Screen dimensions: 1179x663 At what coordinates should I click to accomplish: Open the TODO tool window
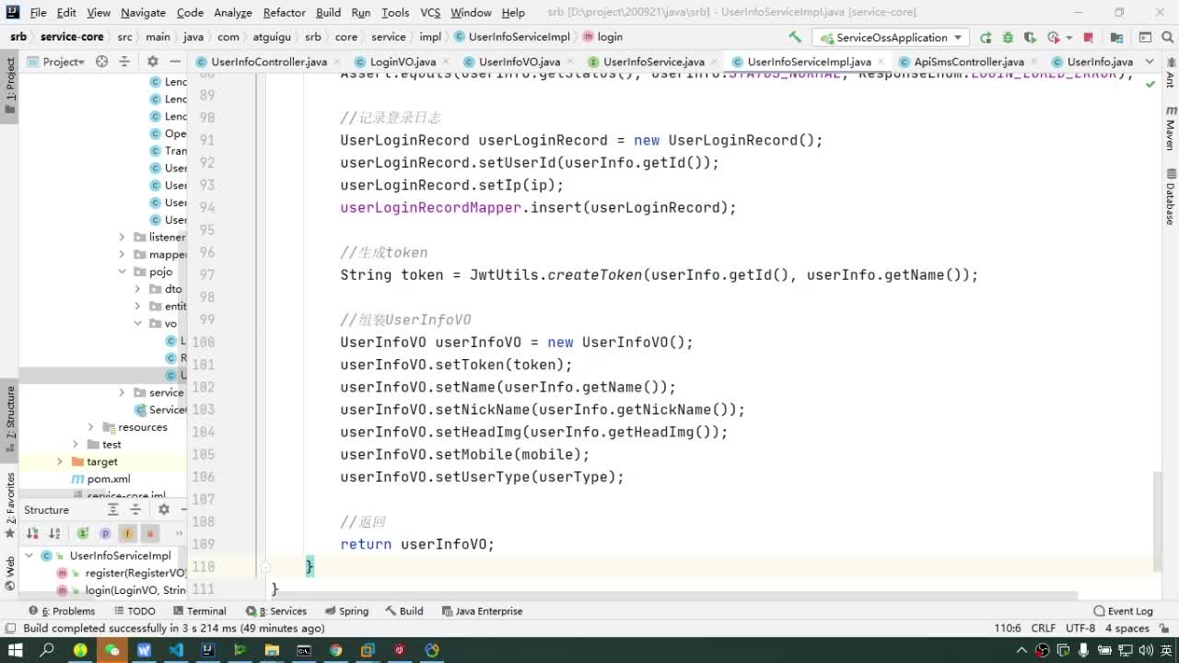[134, 611]
